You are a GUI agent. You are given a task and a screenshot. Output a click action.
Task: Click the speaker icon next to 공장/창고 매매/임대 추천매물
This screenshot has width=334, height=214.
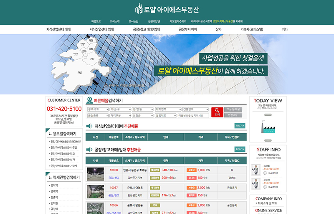point(89,150)
